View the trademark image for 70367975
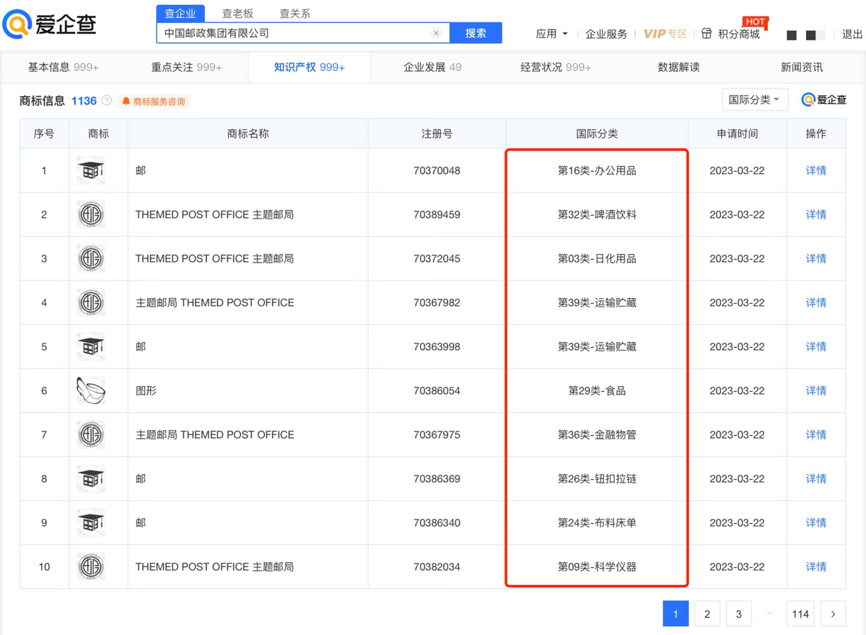866x635 pixels. click(91, 434)
